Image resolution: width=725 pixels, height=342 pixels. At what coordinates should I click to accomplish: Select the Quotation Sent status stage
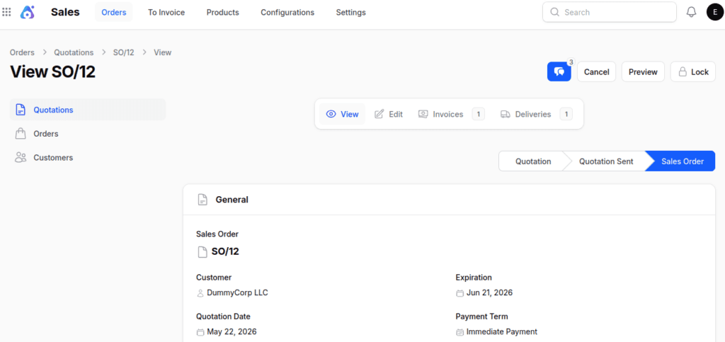coord(606,161)
